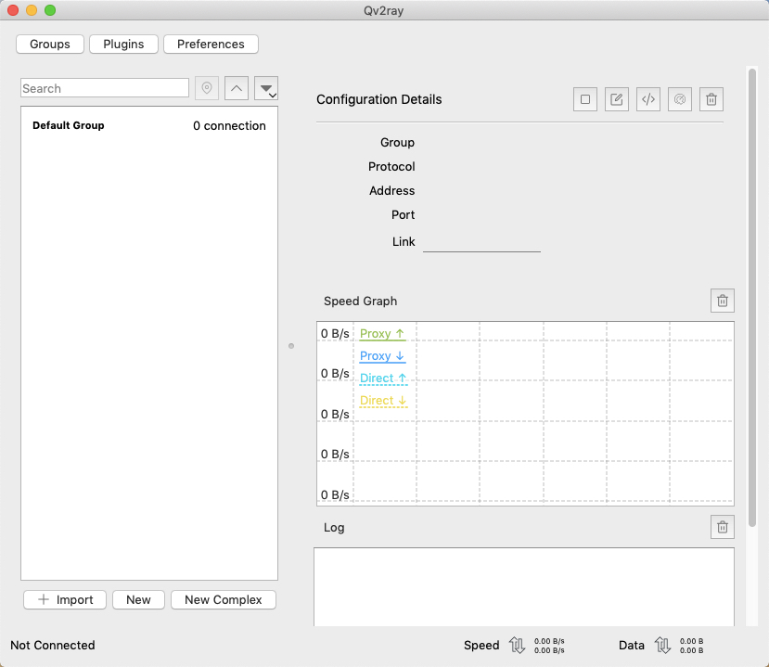Click the locate connection pin icon
The height and width of the screenshot is (667, 769).
click(x=207, y=88)
